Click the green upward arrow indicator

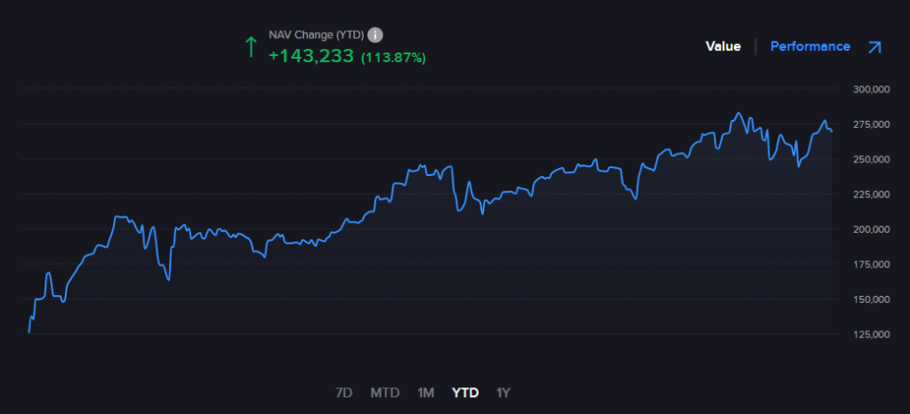[x=251, y=46]
